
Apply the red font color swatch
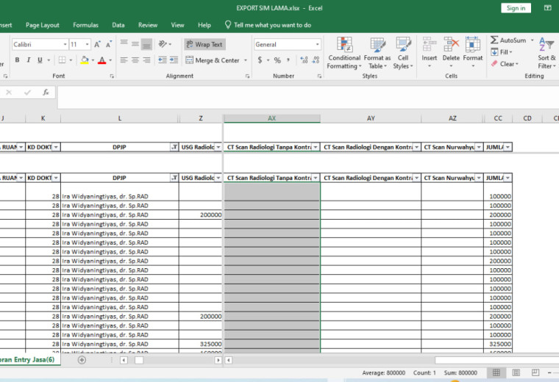102,60
